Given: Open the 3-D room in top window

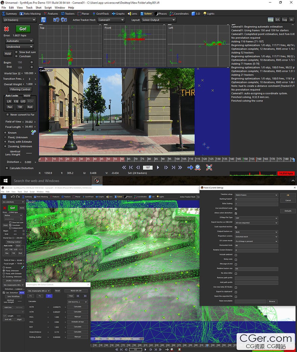Looking at the screenshot, I should point(196,14).
